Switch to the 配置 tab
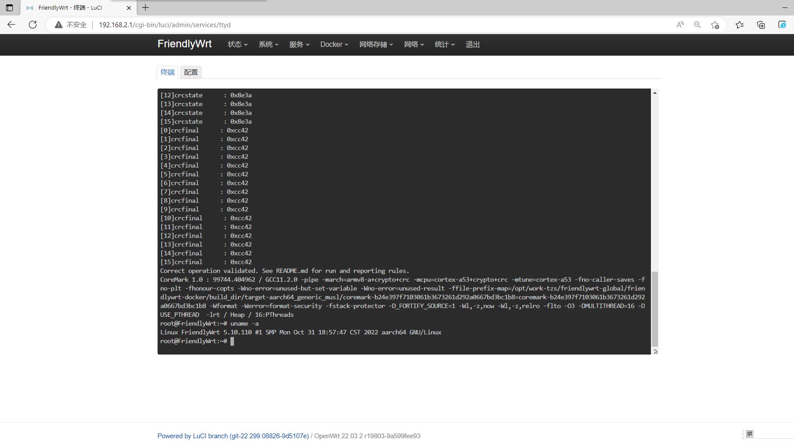This screenshot has height=447, width=794. [191, 72]
